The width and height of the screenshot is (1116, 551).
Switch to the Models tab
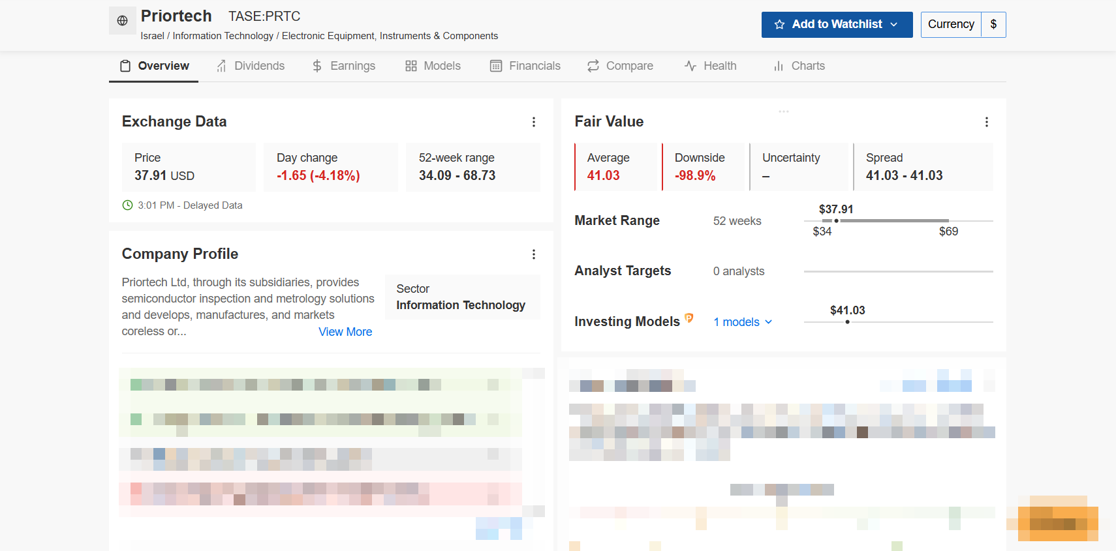click(x=433, y=66)
